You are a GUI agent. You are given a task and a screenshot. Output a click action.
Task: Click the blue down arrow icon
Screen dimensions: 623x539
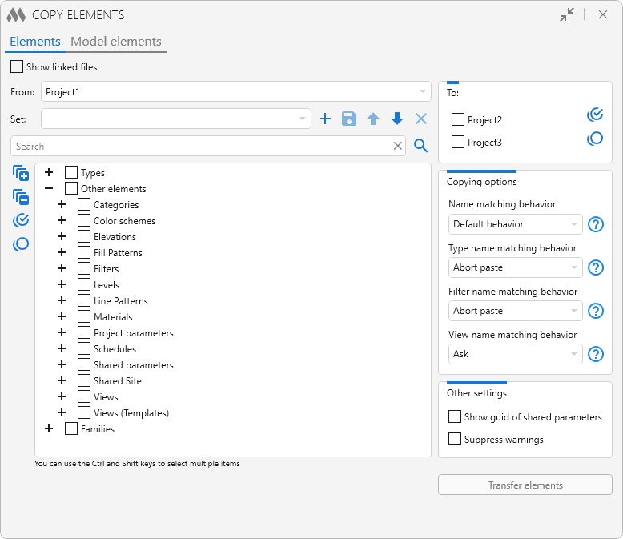(397, 119)
